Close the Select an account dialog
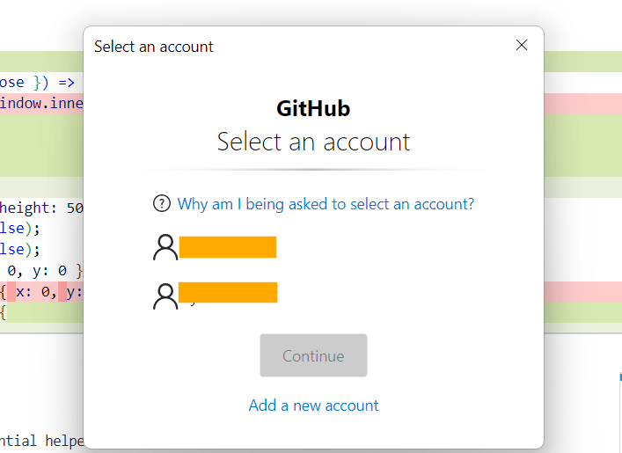 (522, 45)
